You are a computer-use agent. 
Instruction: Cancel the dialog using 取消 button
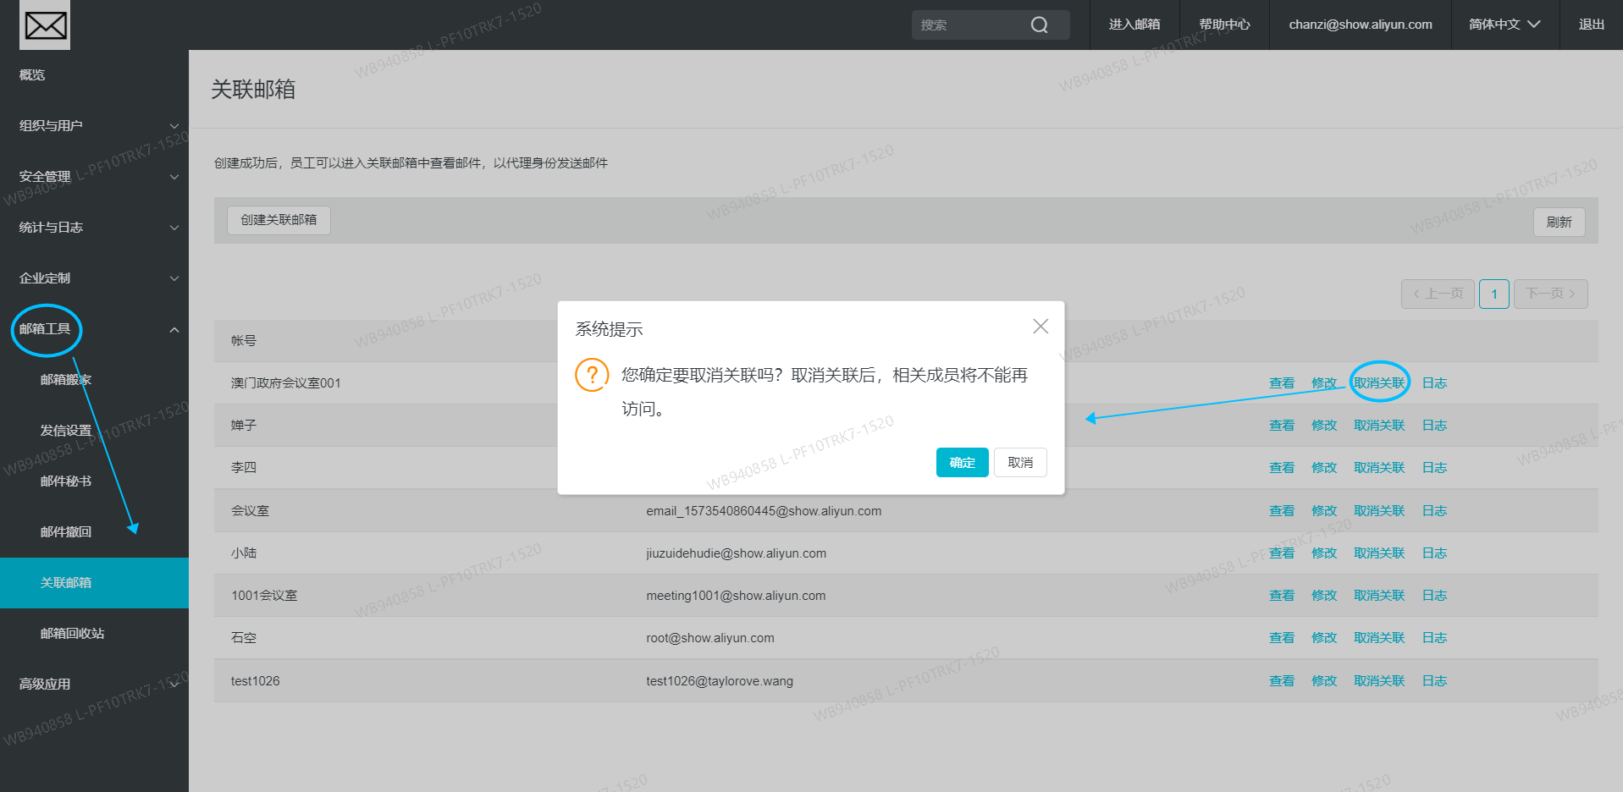tap(1020, 463)
